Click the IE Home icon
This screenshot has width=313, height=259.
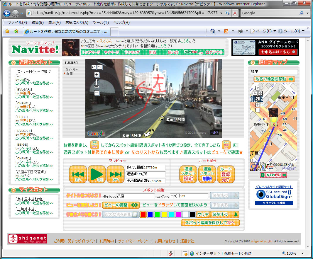pyautogui.click(x=213, y=31)
